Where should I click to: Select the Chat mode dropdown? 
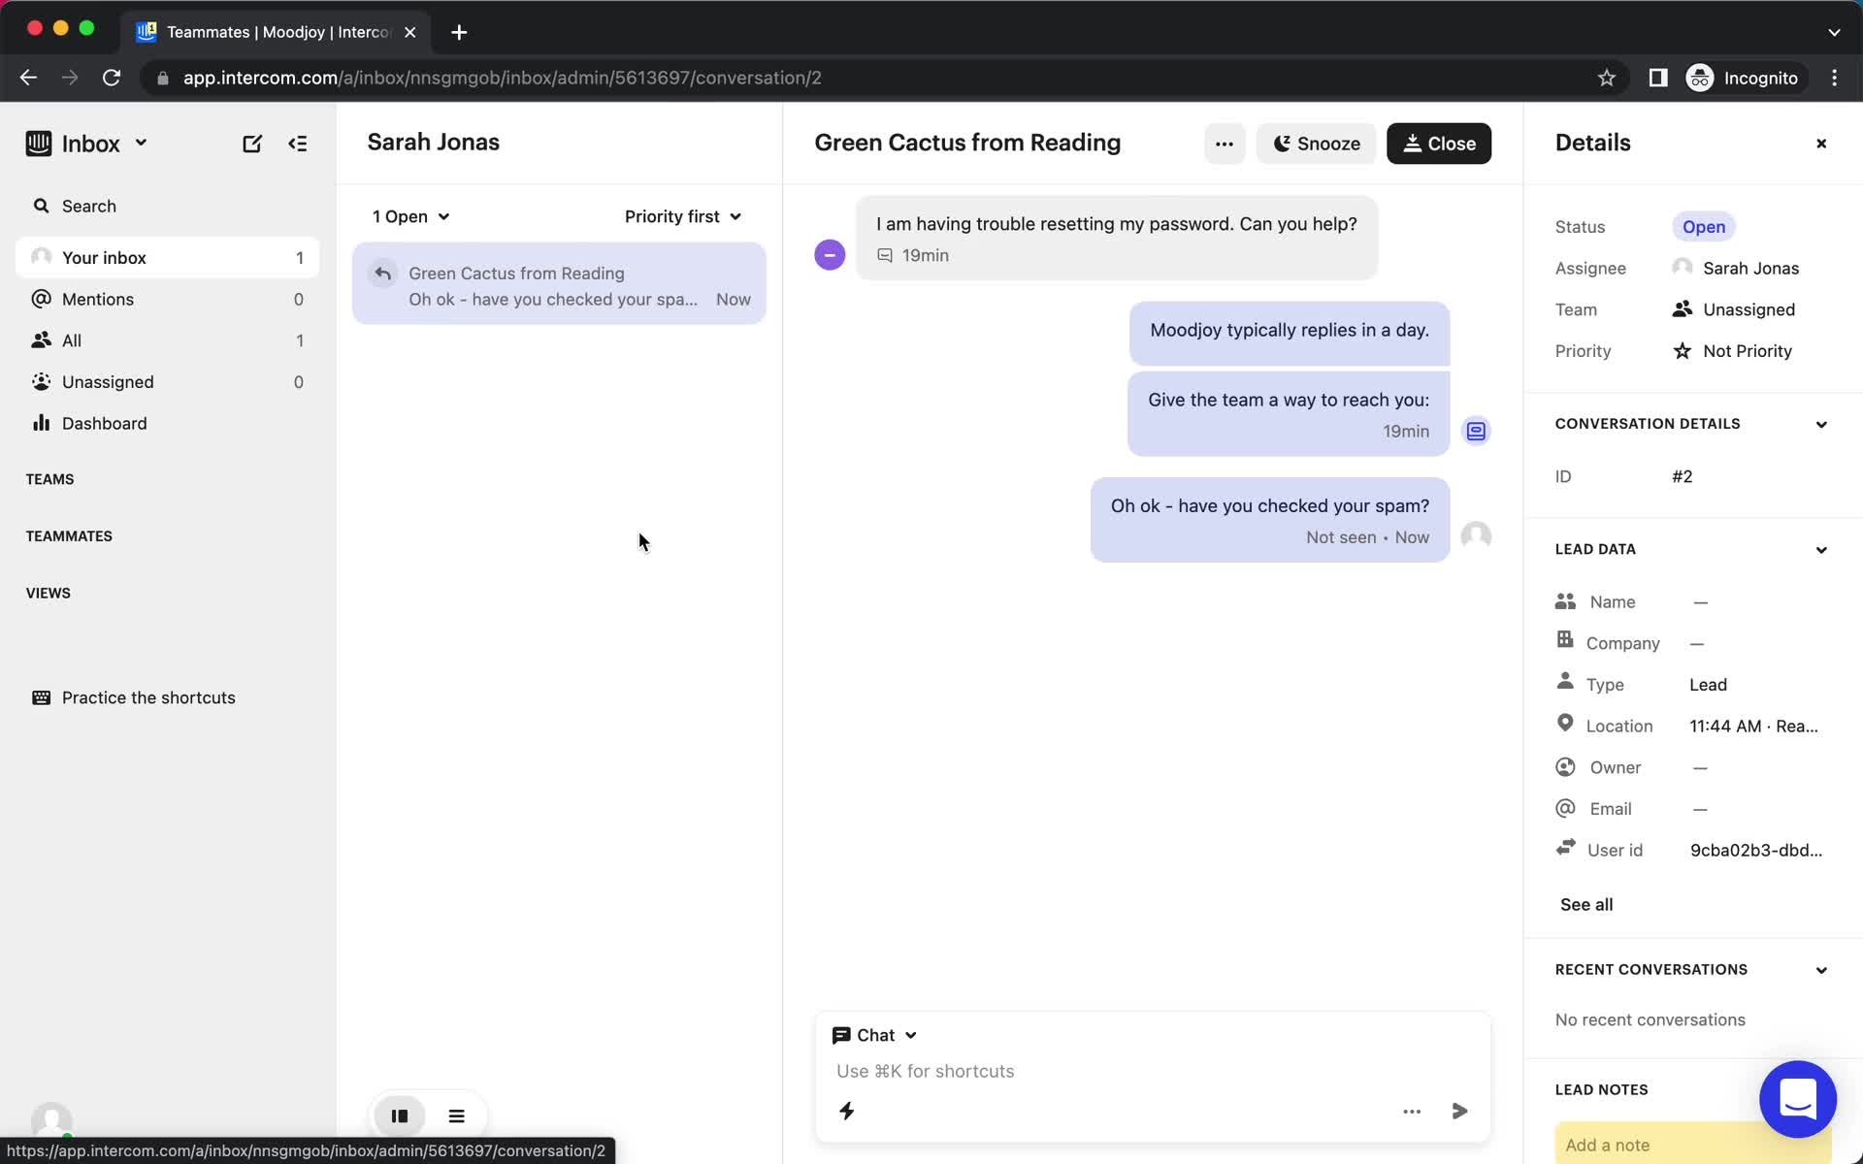click(x=873, y=1034)
